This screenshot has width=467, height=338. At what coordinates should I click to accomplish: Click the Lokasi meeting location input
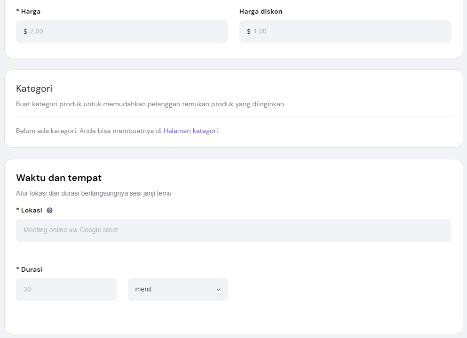point(234,230)
